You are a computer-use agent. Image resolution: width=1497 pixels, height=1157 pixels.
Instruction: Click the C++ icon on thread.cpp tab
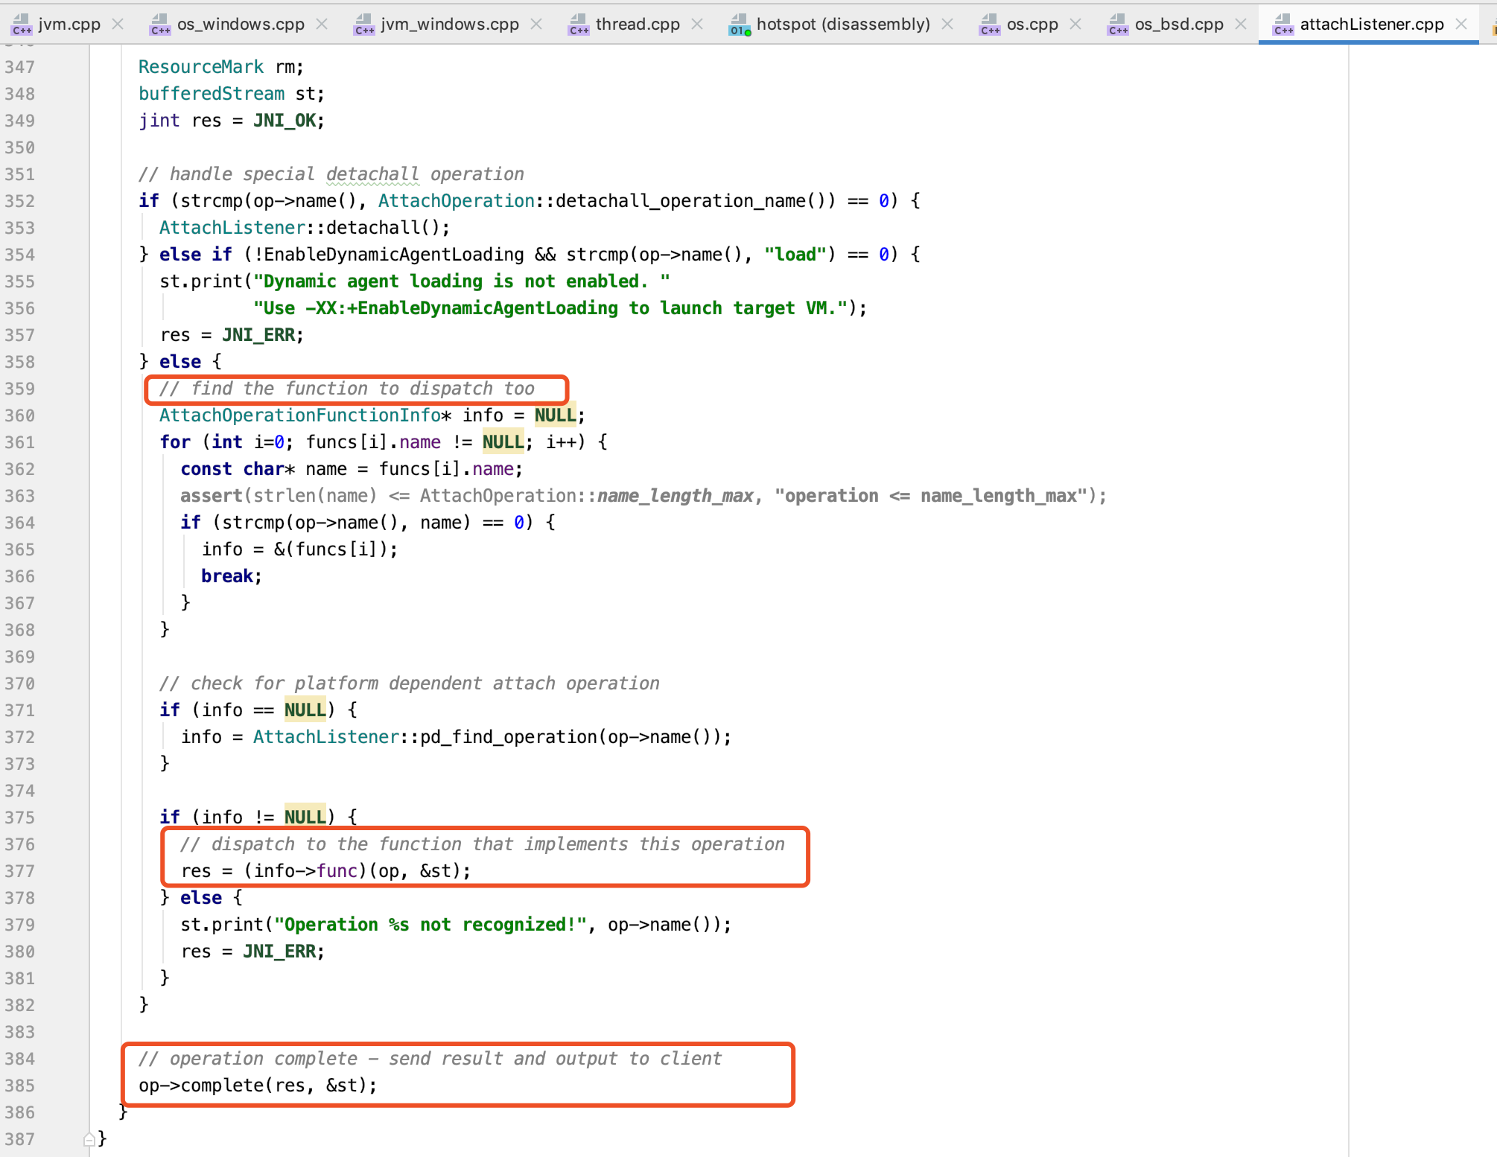coord(579,25)
